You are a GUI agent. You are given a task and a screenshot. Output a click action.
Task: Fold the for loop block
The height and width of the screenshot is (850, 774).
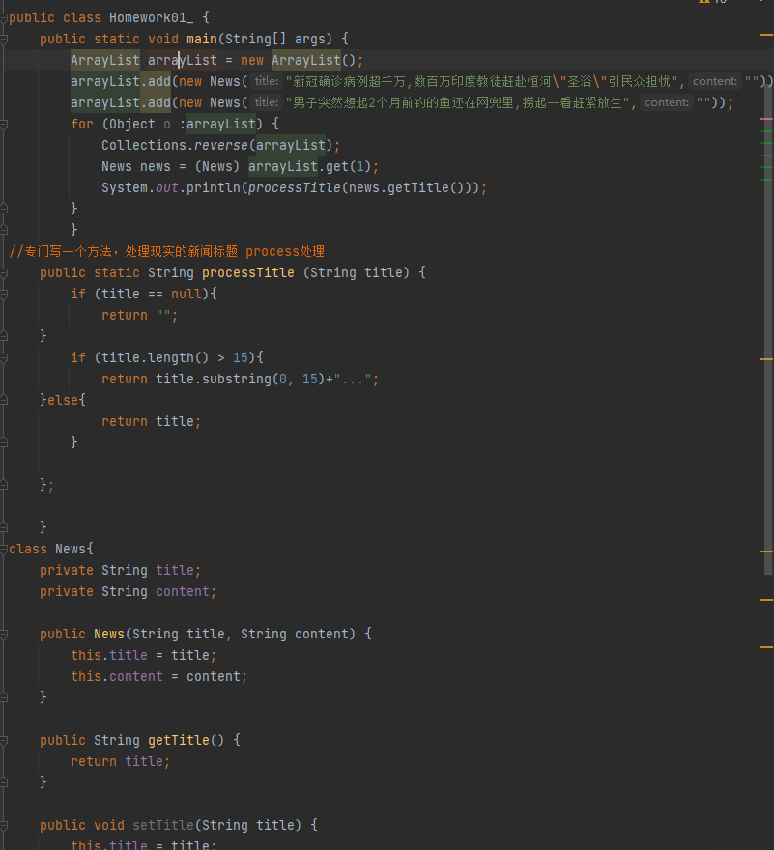[4, 125]
